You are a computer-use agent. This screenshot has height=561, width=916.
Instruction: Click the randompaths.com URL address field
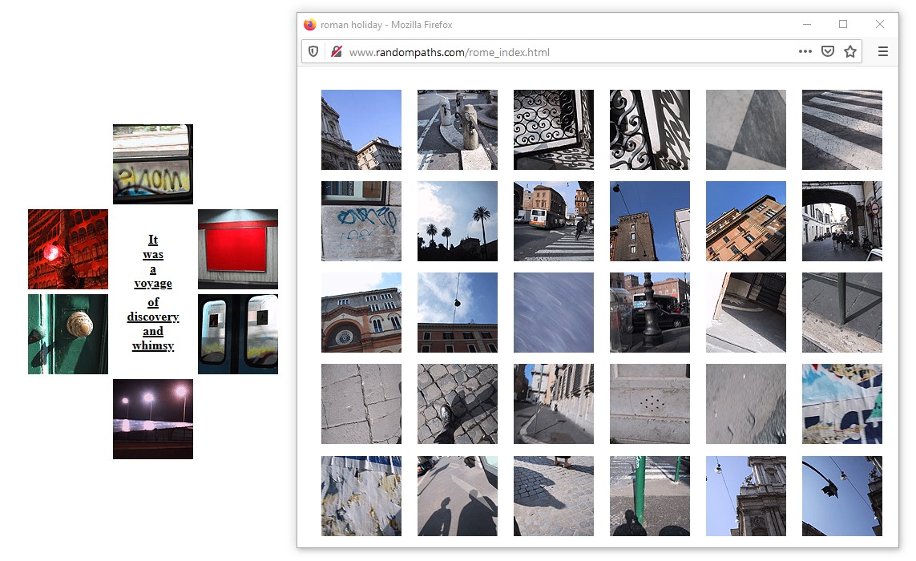pos(561,52)
